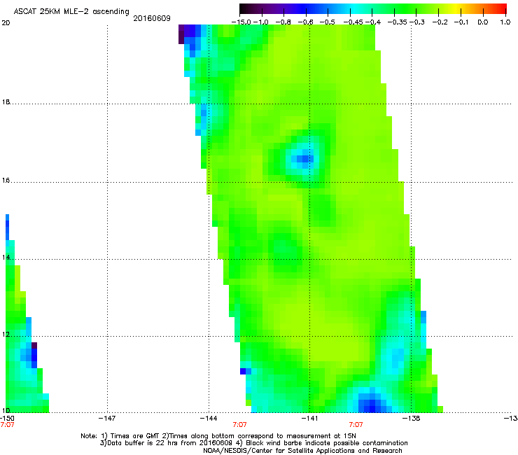Click the latitude label 14
Screen dimensions: 518x455
(x=6, y=258)
